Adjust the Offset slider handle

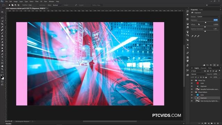point(205,27)
